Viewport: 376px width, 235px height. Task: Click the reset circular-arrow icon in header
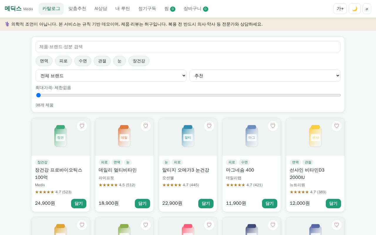(x=367, y=9)
